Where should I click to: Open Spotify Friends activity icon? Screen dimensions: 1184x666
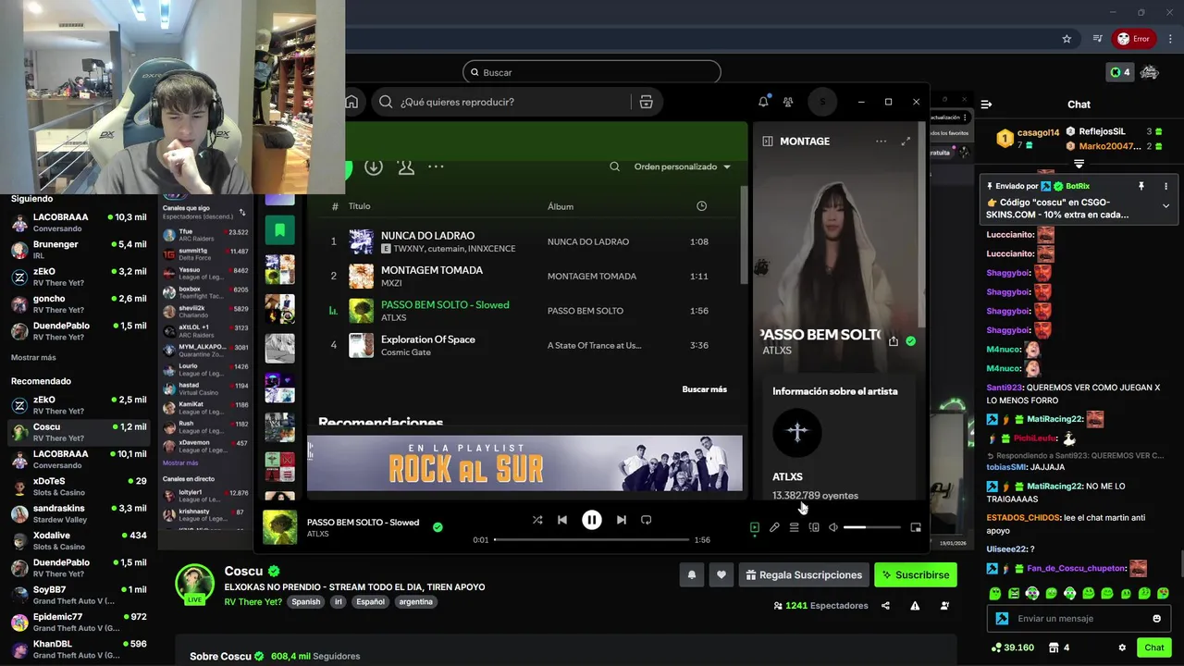(788, 102)
